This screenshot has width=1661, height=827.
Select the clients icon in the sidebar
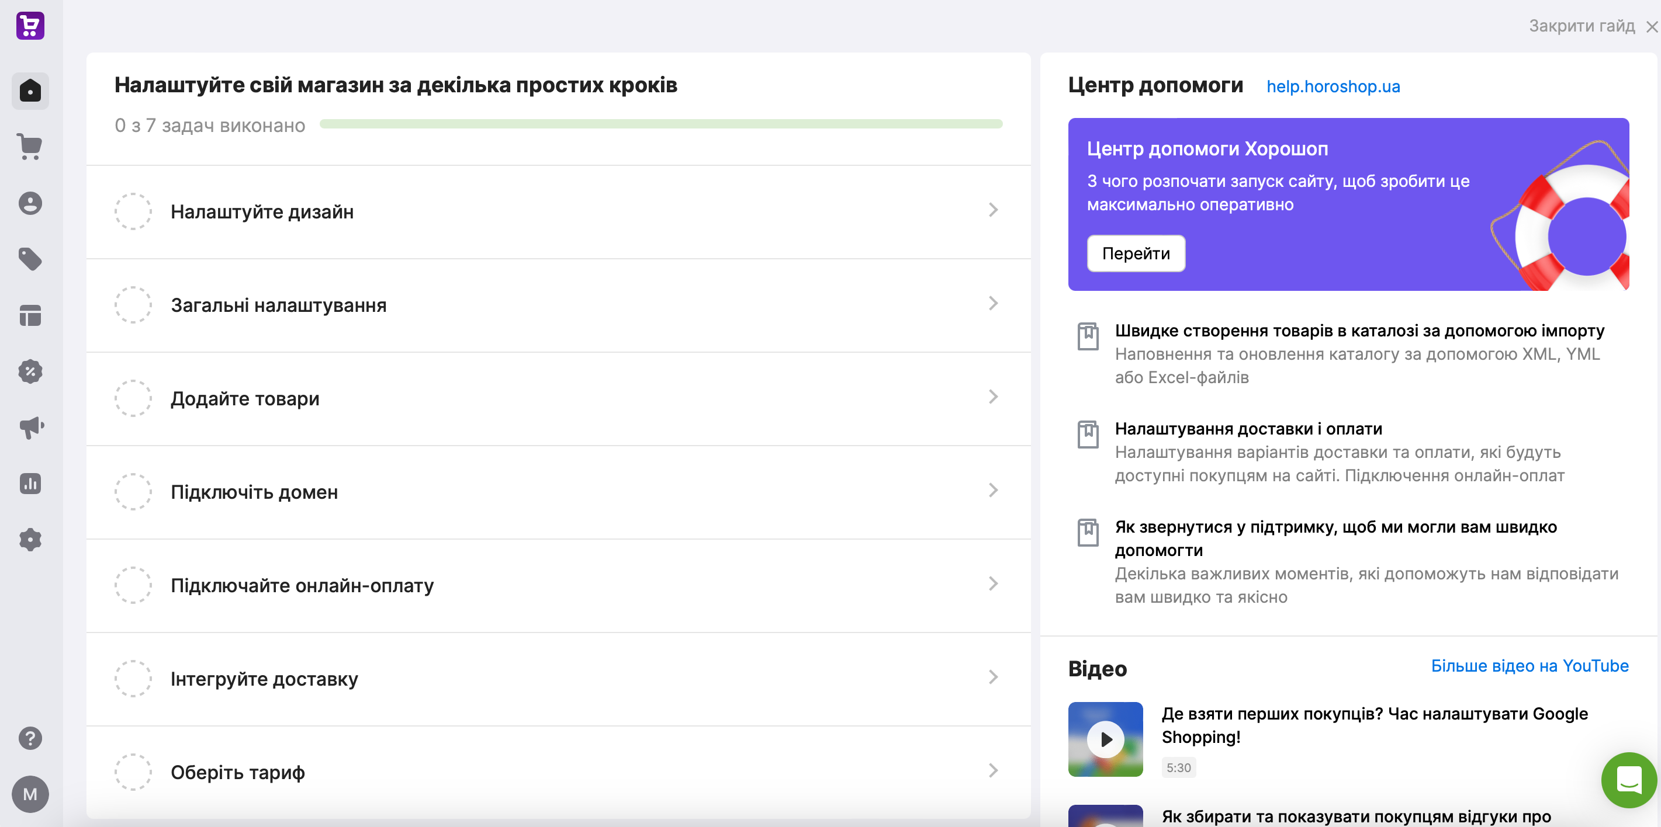click(30, 203)
